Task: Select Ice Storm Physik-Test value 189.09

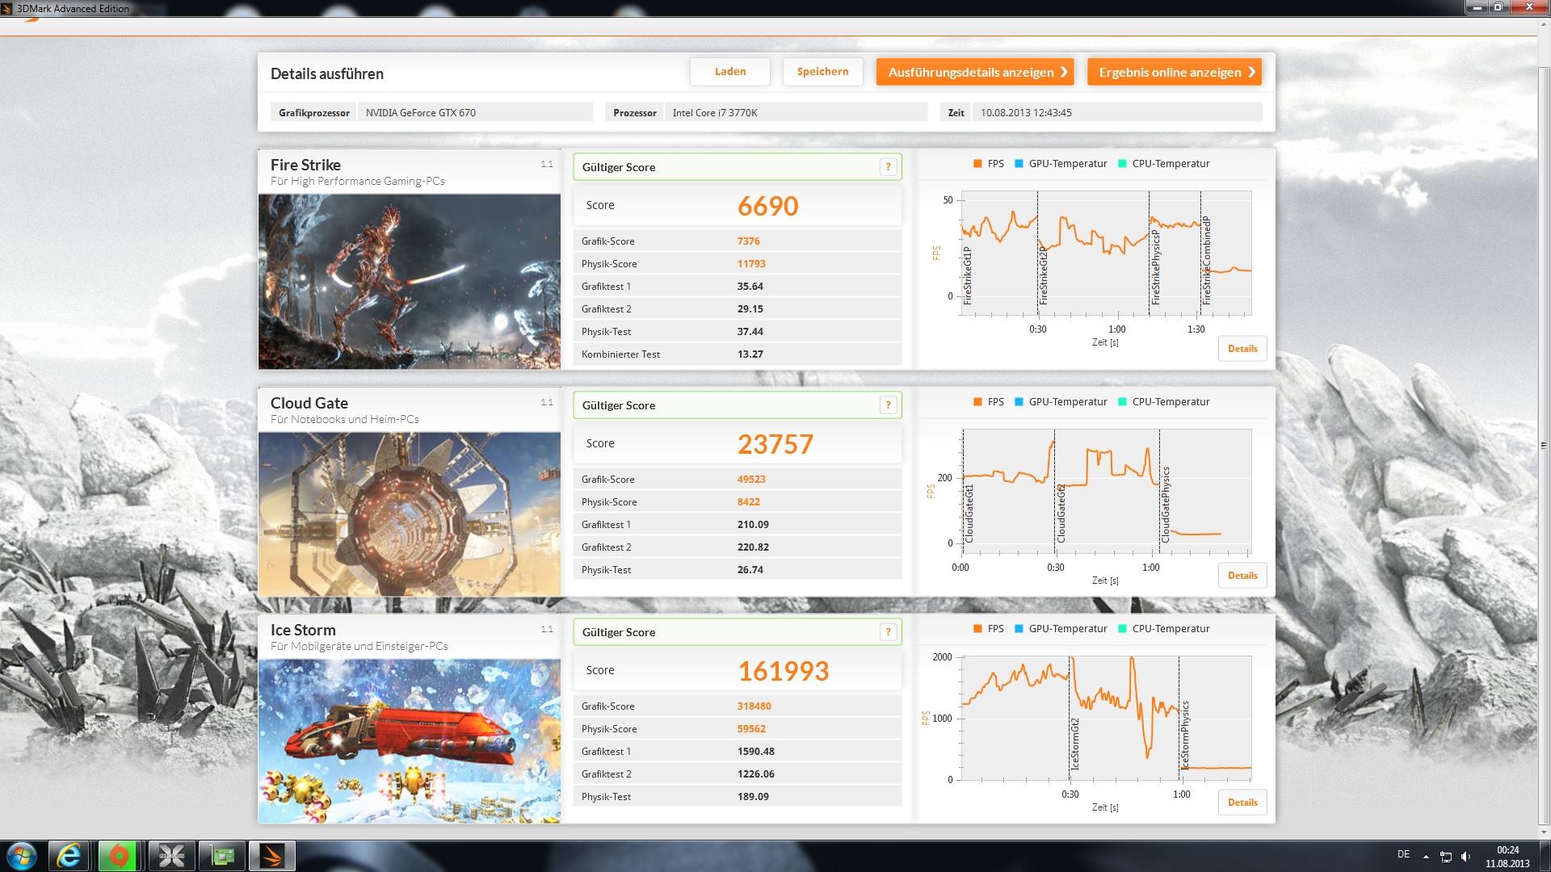Action: tap(753, 796)
